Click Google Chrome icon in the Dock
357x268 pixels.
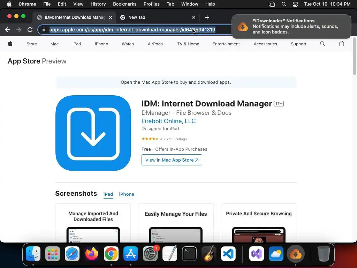click(111, 254)
